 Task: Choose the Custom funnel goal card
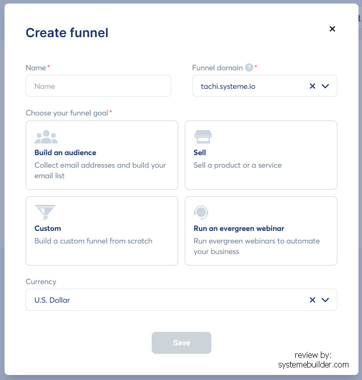[102, 231]
